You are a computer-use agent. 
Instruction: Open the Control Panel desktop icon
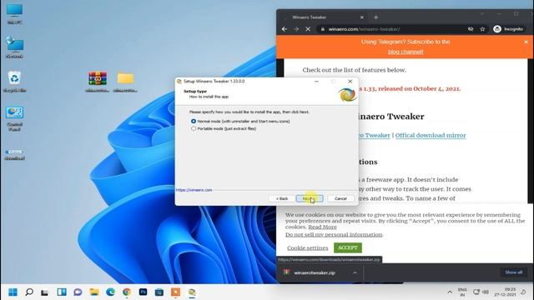point(14,118)
